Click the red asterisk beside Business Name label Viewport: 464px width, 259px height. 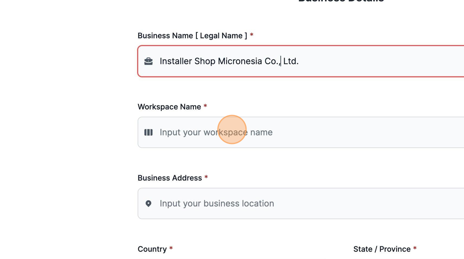click(251, 35)
